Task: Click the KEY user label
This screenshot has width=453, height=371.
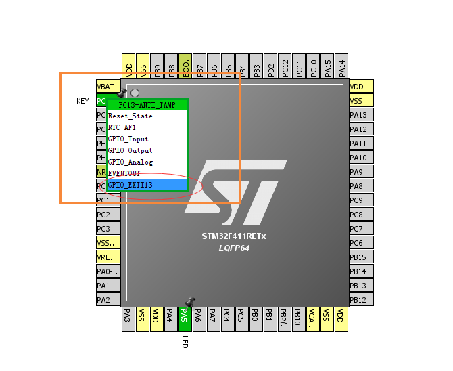Action: (82, 101)
